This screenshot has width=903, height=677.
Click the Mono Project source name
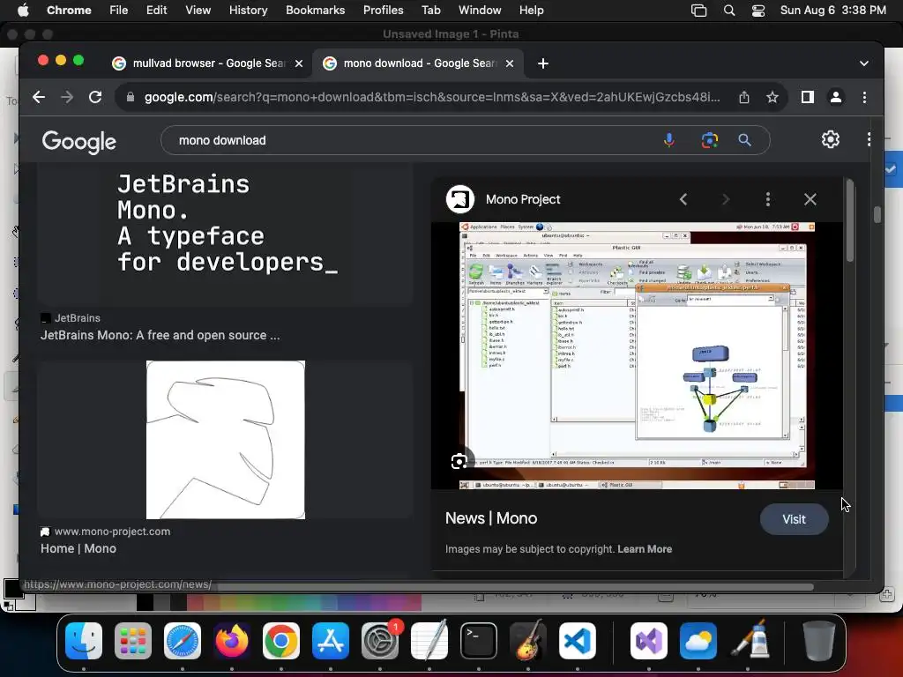[x=523, y=199]
